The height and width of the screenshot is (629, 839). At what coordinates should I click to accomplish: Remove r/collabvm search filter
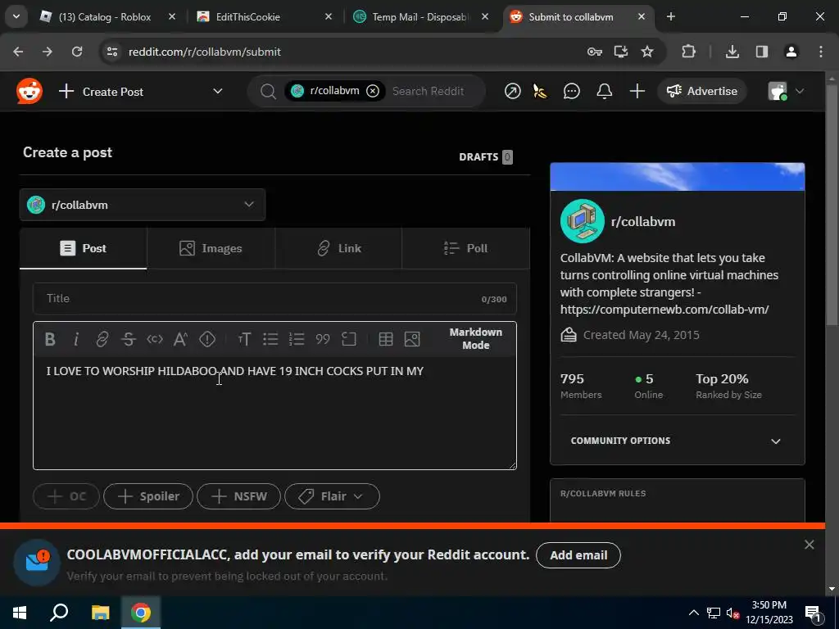[373, 91]
